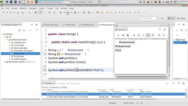Select Strings.java in Package Explorer

(x=18, y=56)
